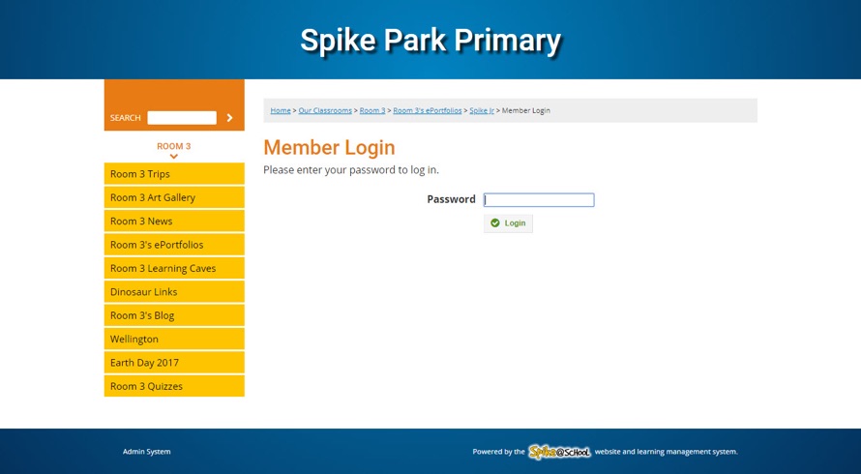Go to Room 3 Quizzes
The height and width of the screenshot is (474, 861).
click(x=174, y=386)
